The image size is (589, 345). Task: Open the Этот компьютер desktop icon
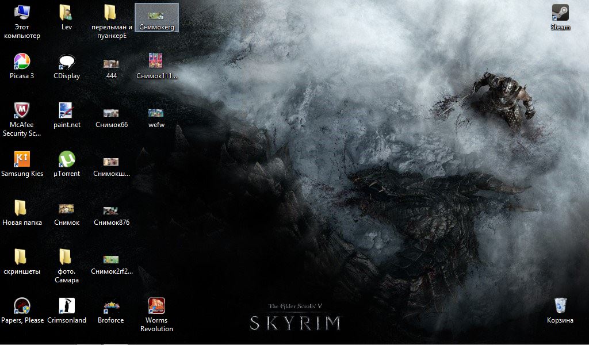click(22, 22)
